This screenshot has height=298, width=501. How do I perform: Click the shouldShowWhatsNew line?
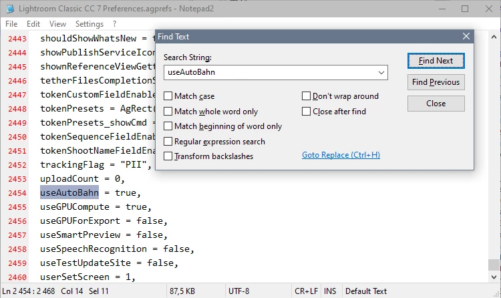[97, 38]
